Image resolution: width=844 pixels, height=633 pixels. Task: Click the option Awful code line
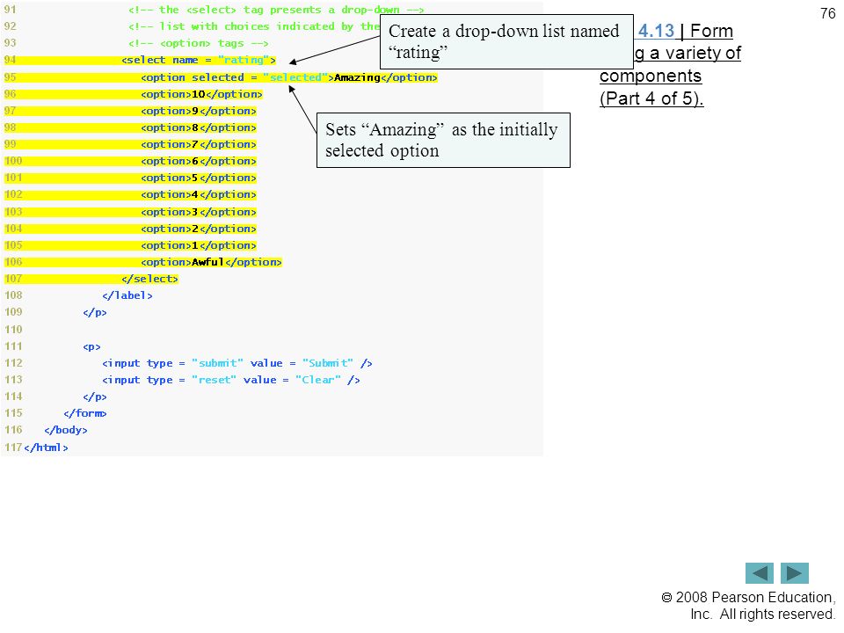211,262
